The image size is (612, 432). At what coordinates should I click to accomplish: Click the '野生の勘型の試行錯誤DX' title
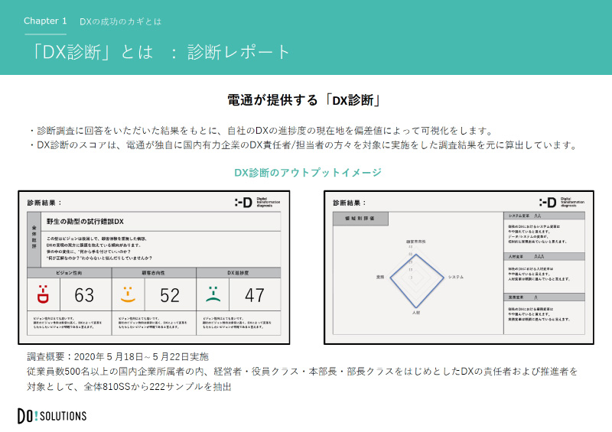pyautogui.click(x=85, y=221)
